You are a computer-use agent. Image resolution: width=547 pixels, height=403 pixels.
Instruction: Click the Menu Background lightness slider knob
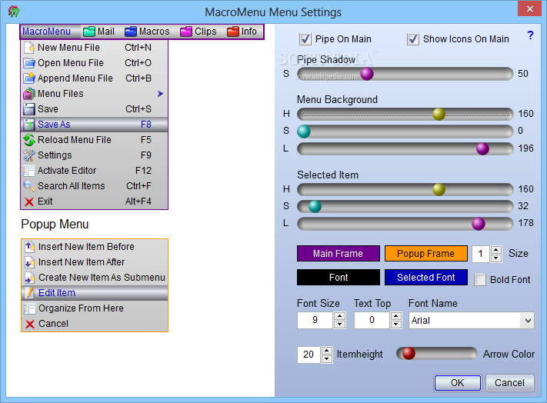pos(482,148)
